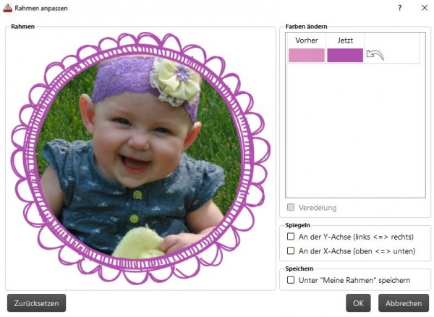Confirm with the OK button
This screenshot has width=434, height=317.
(x=358, y=303)
